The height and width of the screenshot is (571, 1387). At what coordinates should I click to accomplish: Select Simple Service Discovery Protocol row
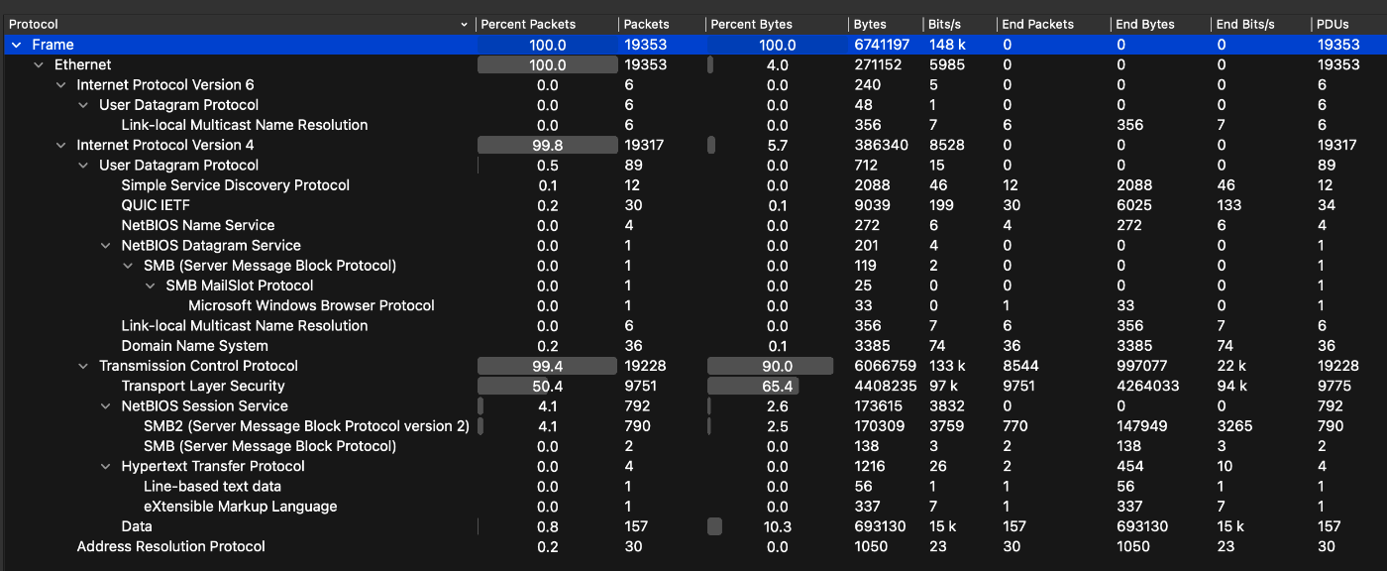click(x=693, y=185)
